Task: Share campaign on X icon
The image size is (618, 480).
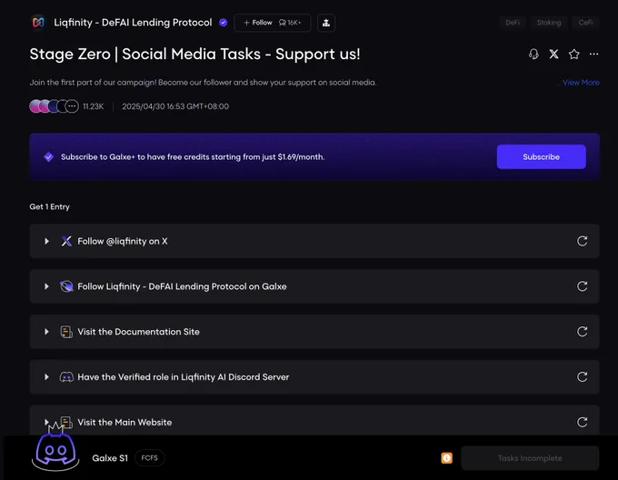Action: tap(553, 54)
